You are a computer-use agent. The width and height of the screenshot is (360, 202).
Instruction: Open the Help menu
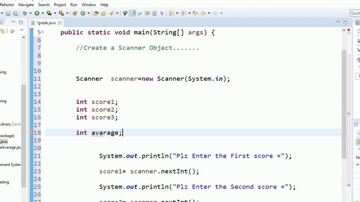pos(104,4)
